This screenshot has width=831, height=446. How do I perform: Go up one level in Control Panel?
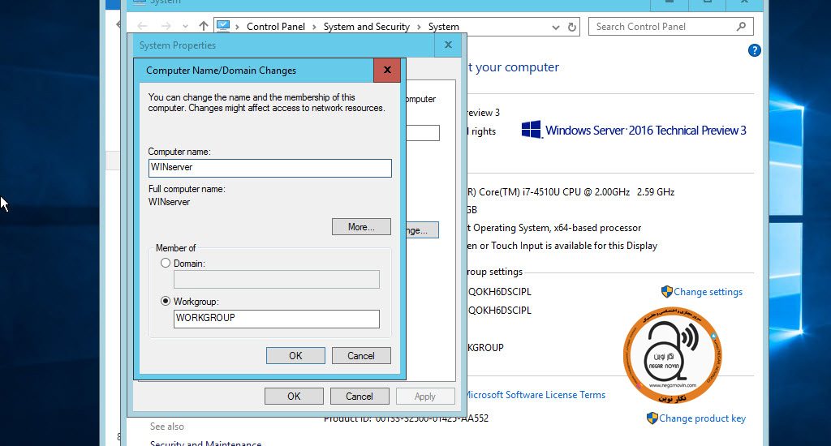204,26
